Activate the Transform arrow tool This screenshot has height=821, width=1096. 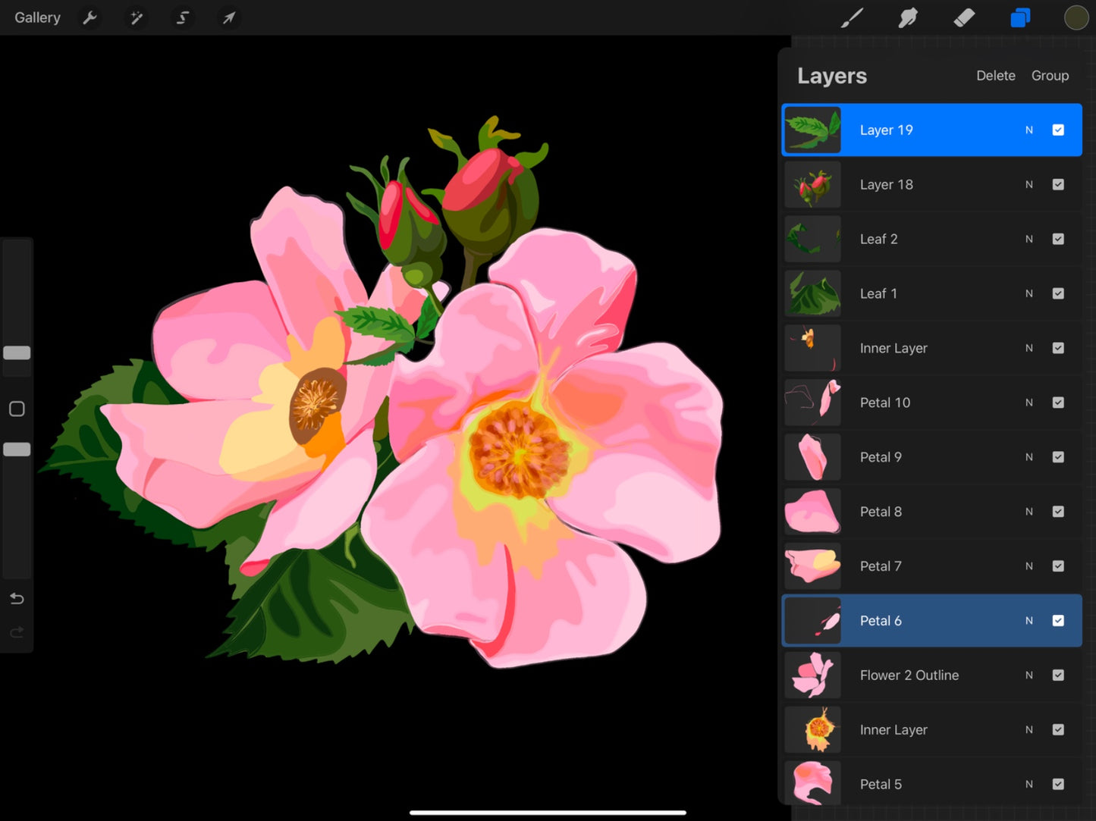point(228,17)
